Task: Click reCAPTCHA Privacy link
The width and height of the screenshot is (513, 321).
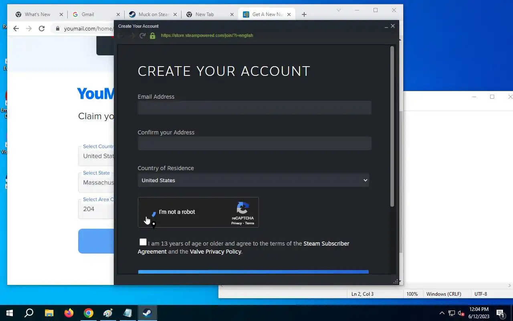Action: (236, 223)
